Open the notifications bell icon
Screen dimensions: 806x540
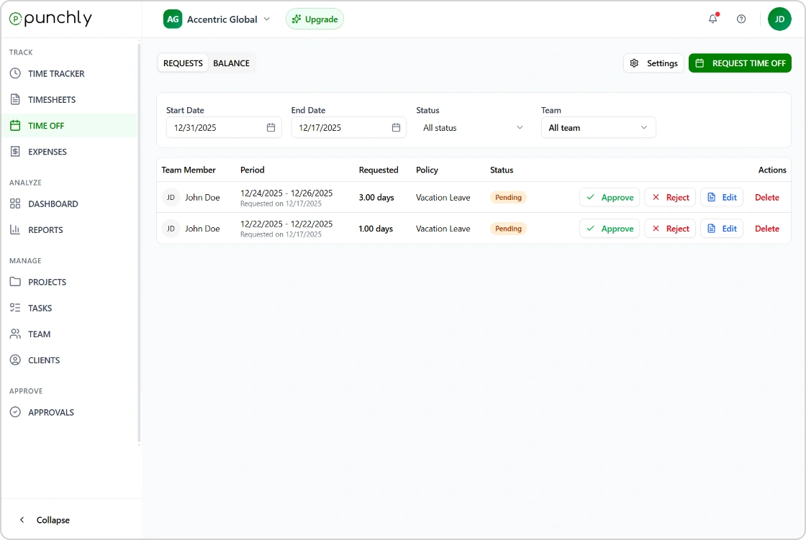coord(712,19)
